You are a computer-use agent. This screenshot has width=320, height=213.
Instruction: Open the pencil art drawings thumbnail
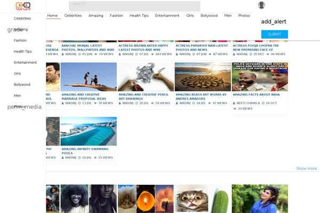146,77
